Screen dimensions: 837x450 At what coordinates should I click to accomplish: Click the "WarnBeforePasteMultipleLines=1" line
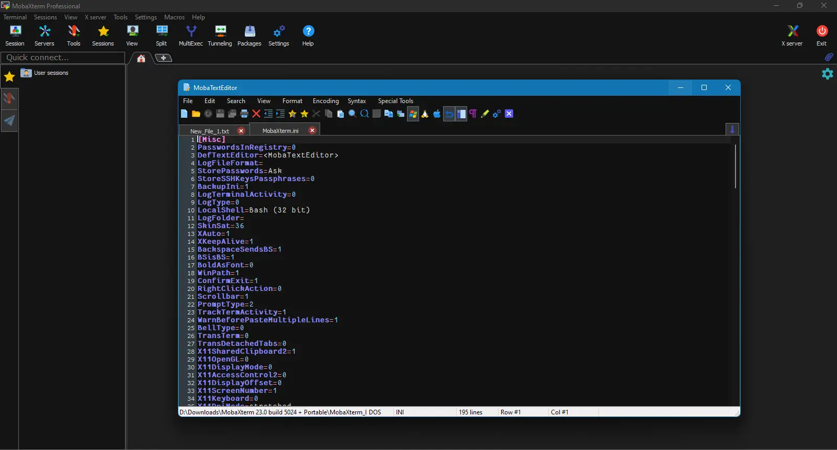(x=268, y=320)
